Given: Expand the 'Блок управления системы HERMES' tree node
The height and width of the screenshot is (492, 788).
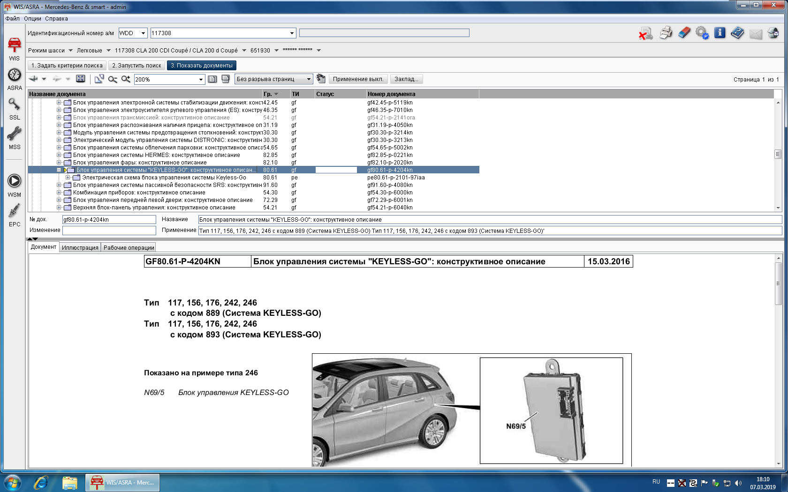Looking at the screenshot, I should [x=59, y=155].
